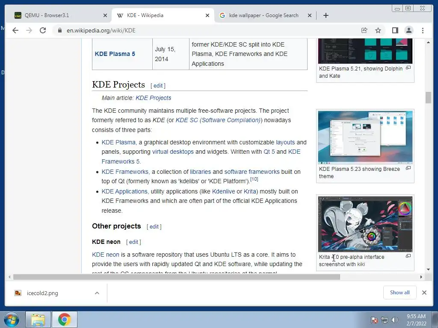438x328 pixels.
Task: Open the taskbar clock 9:55 AM
Action: pyautogui.click(x=416, y=320)
